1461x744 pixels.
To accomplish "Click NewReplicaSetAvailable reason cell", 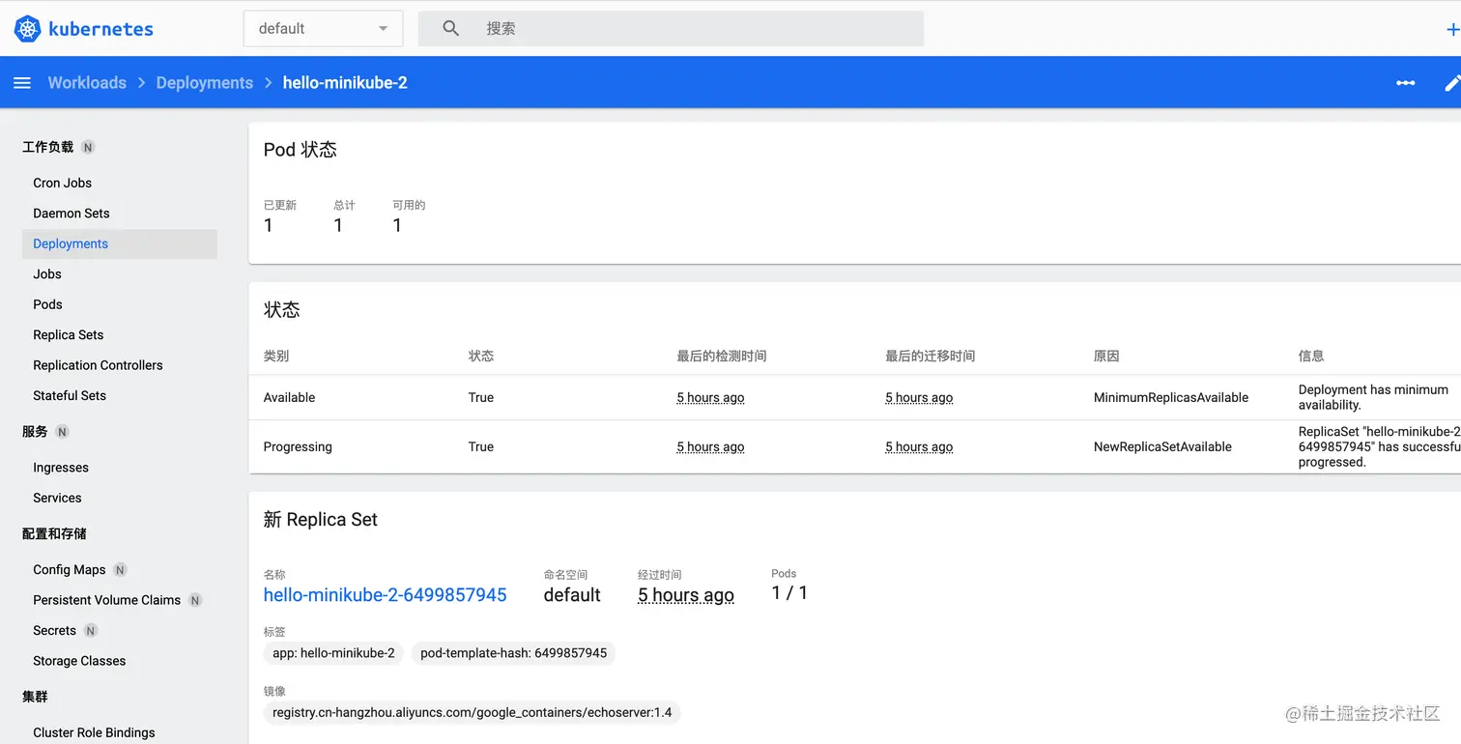I will (1162, 447).
